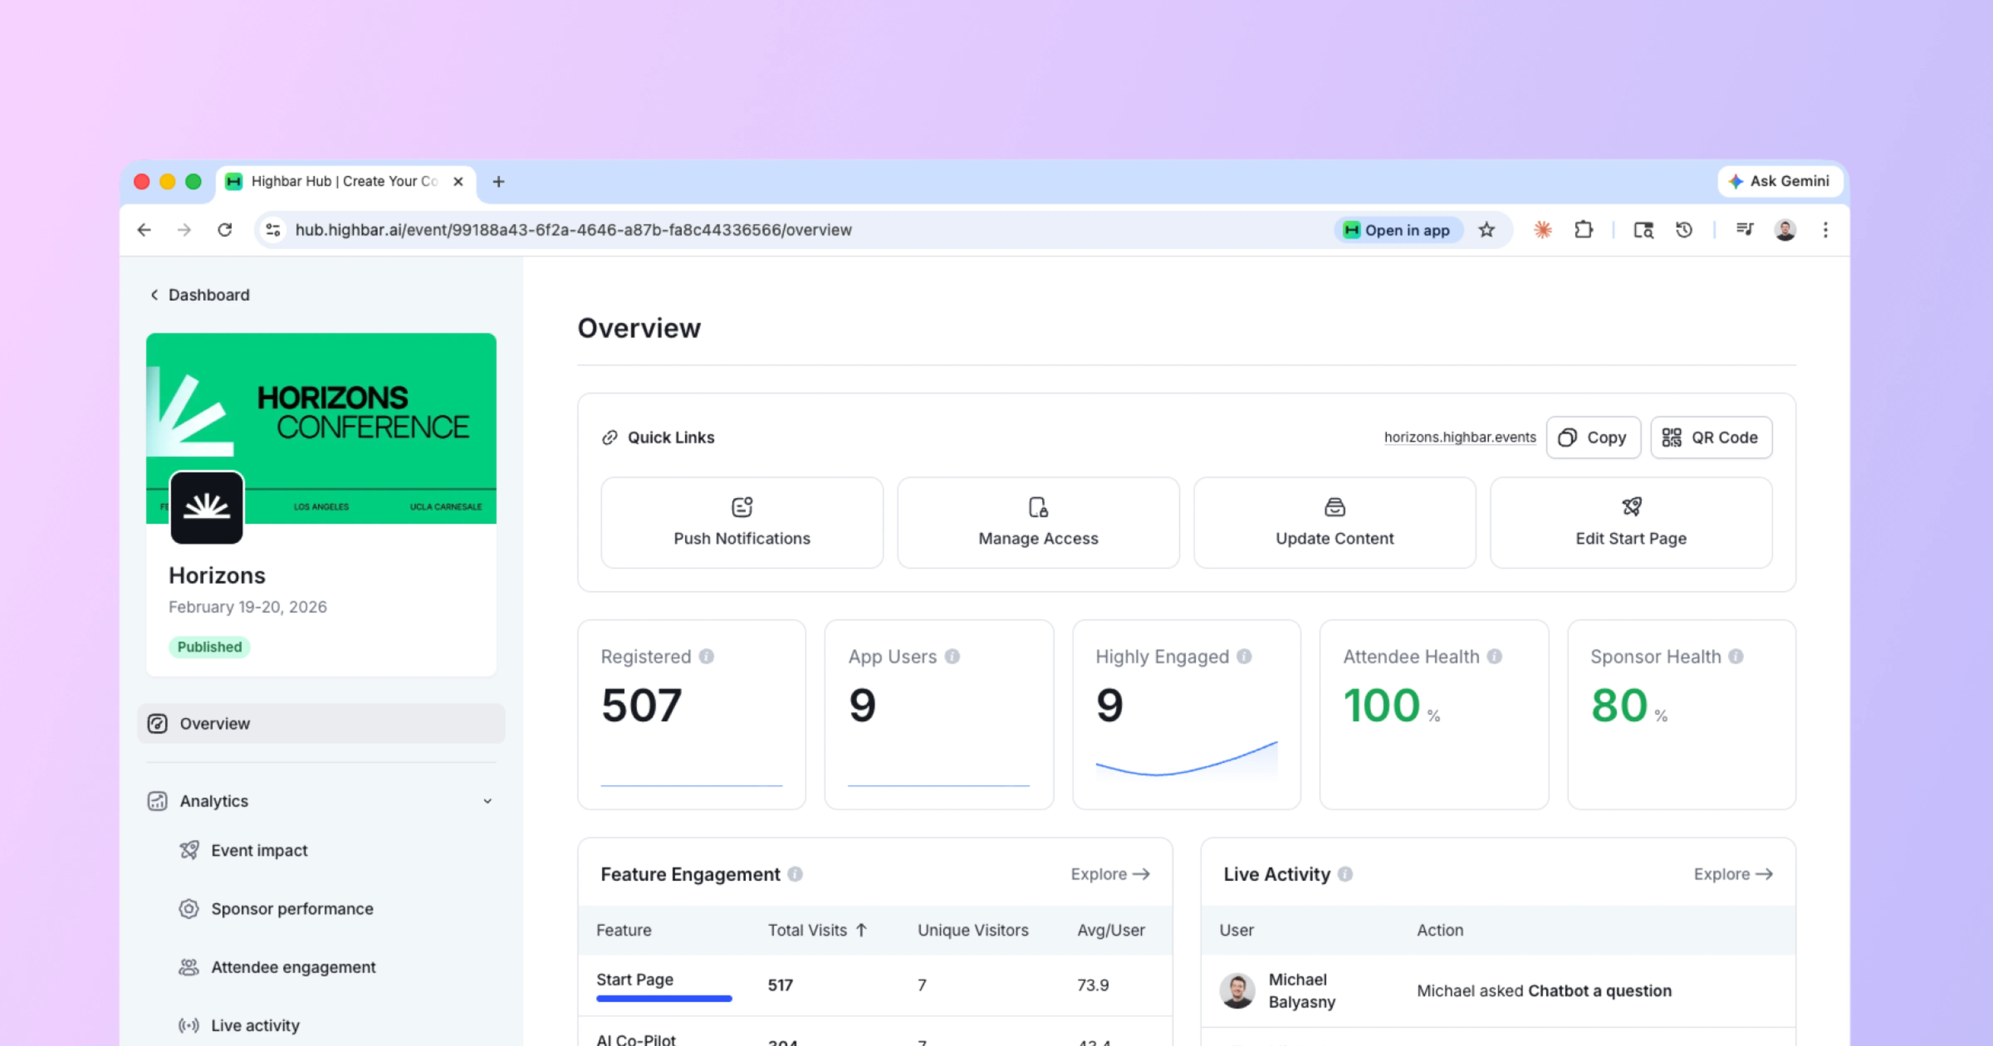Click the Sponsor Health info icon
The height and width of the screenshot is (1046, 1993).
tap(1736, 656)
